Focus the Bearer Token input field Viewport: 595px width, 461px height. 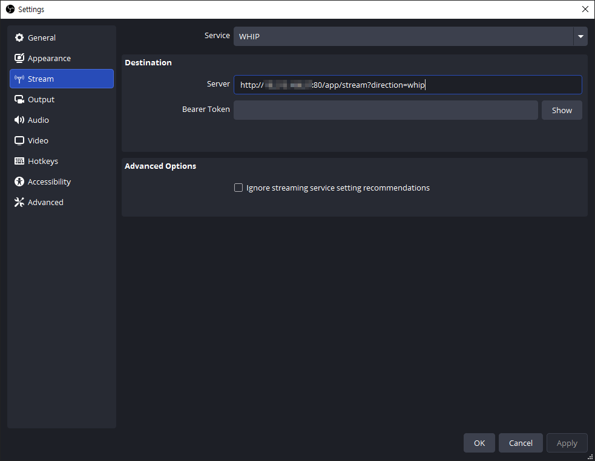coord(386,110)
